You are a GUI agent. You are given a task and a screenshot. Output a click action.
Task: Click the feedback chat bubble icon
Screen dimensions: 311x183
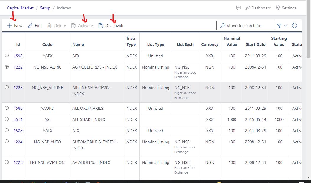click(x=238, y=8)
